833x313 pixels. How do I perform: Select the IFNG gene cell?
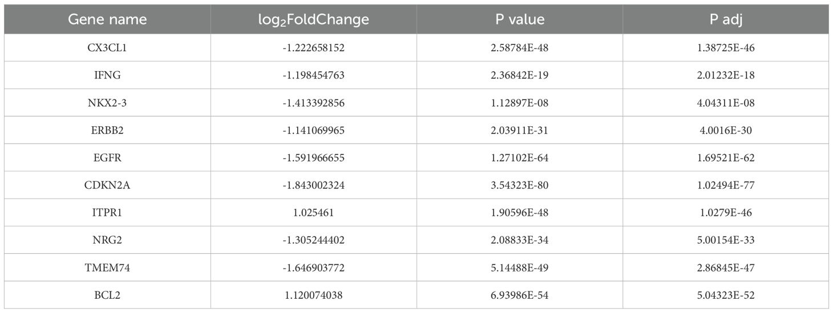pos(107,75)
